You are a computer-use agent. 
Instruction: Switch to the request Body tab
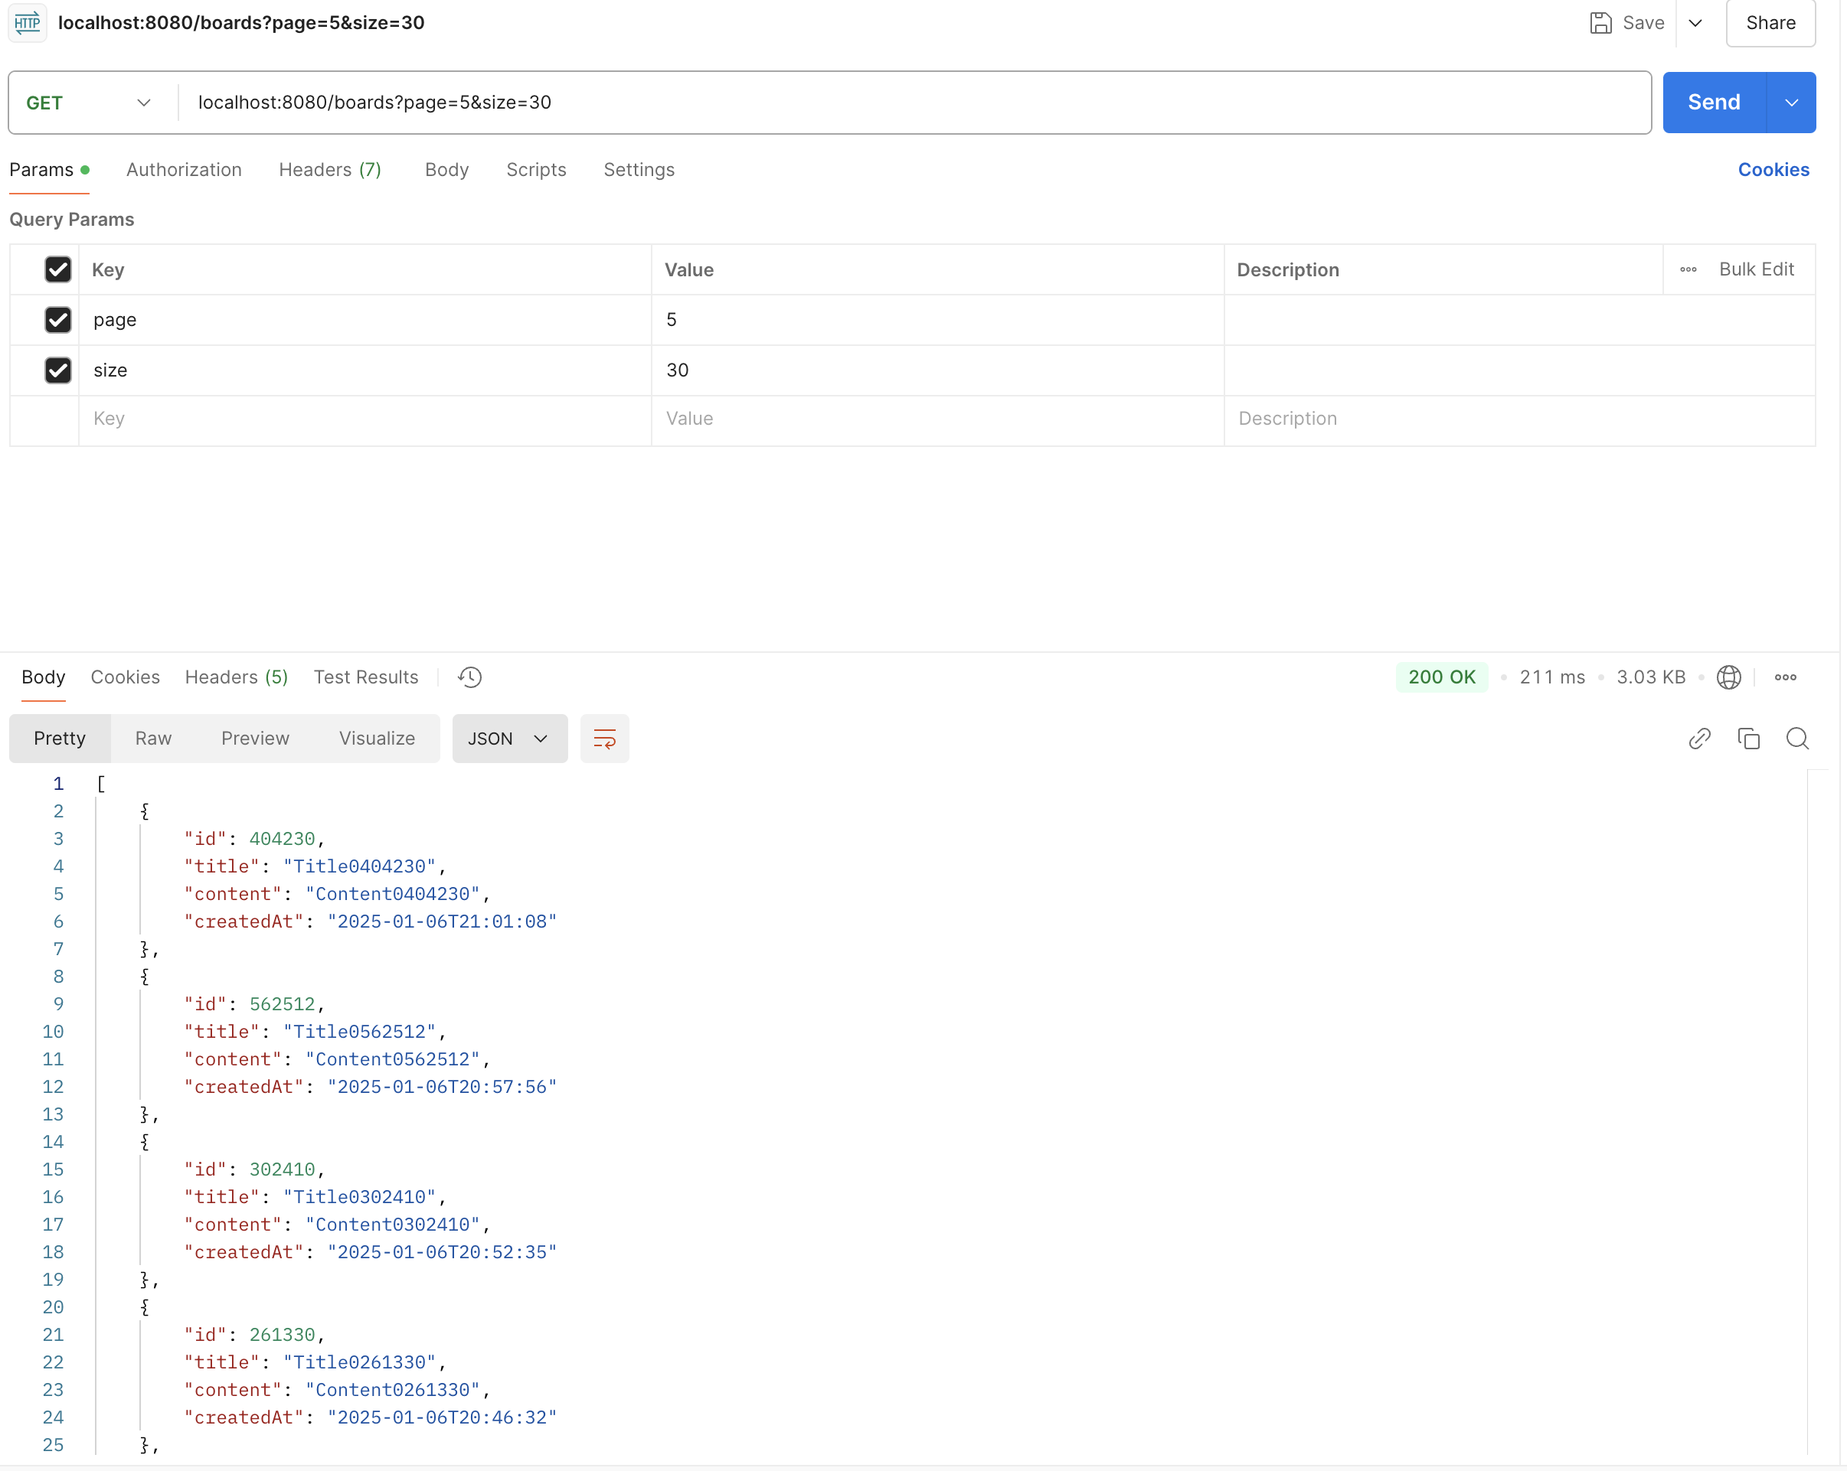(x=447, y=170)
